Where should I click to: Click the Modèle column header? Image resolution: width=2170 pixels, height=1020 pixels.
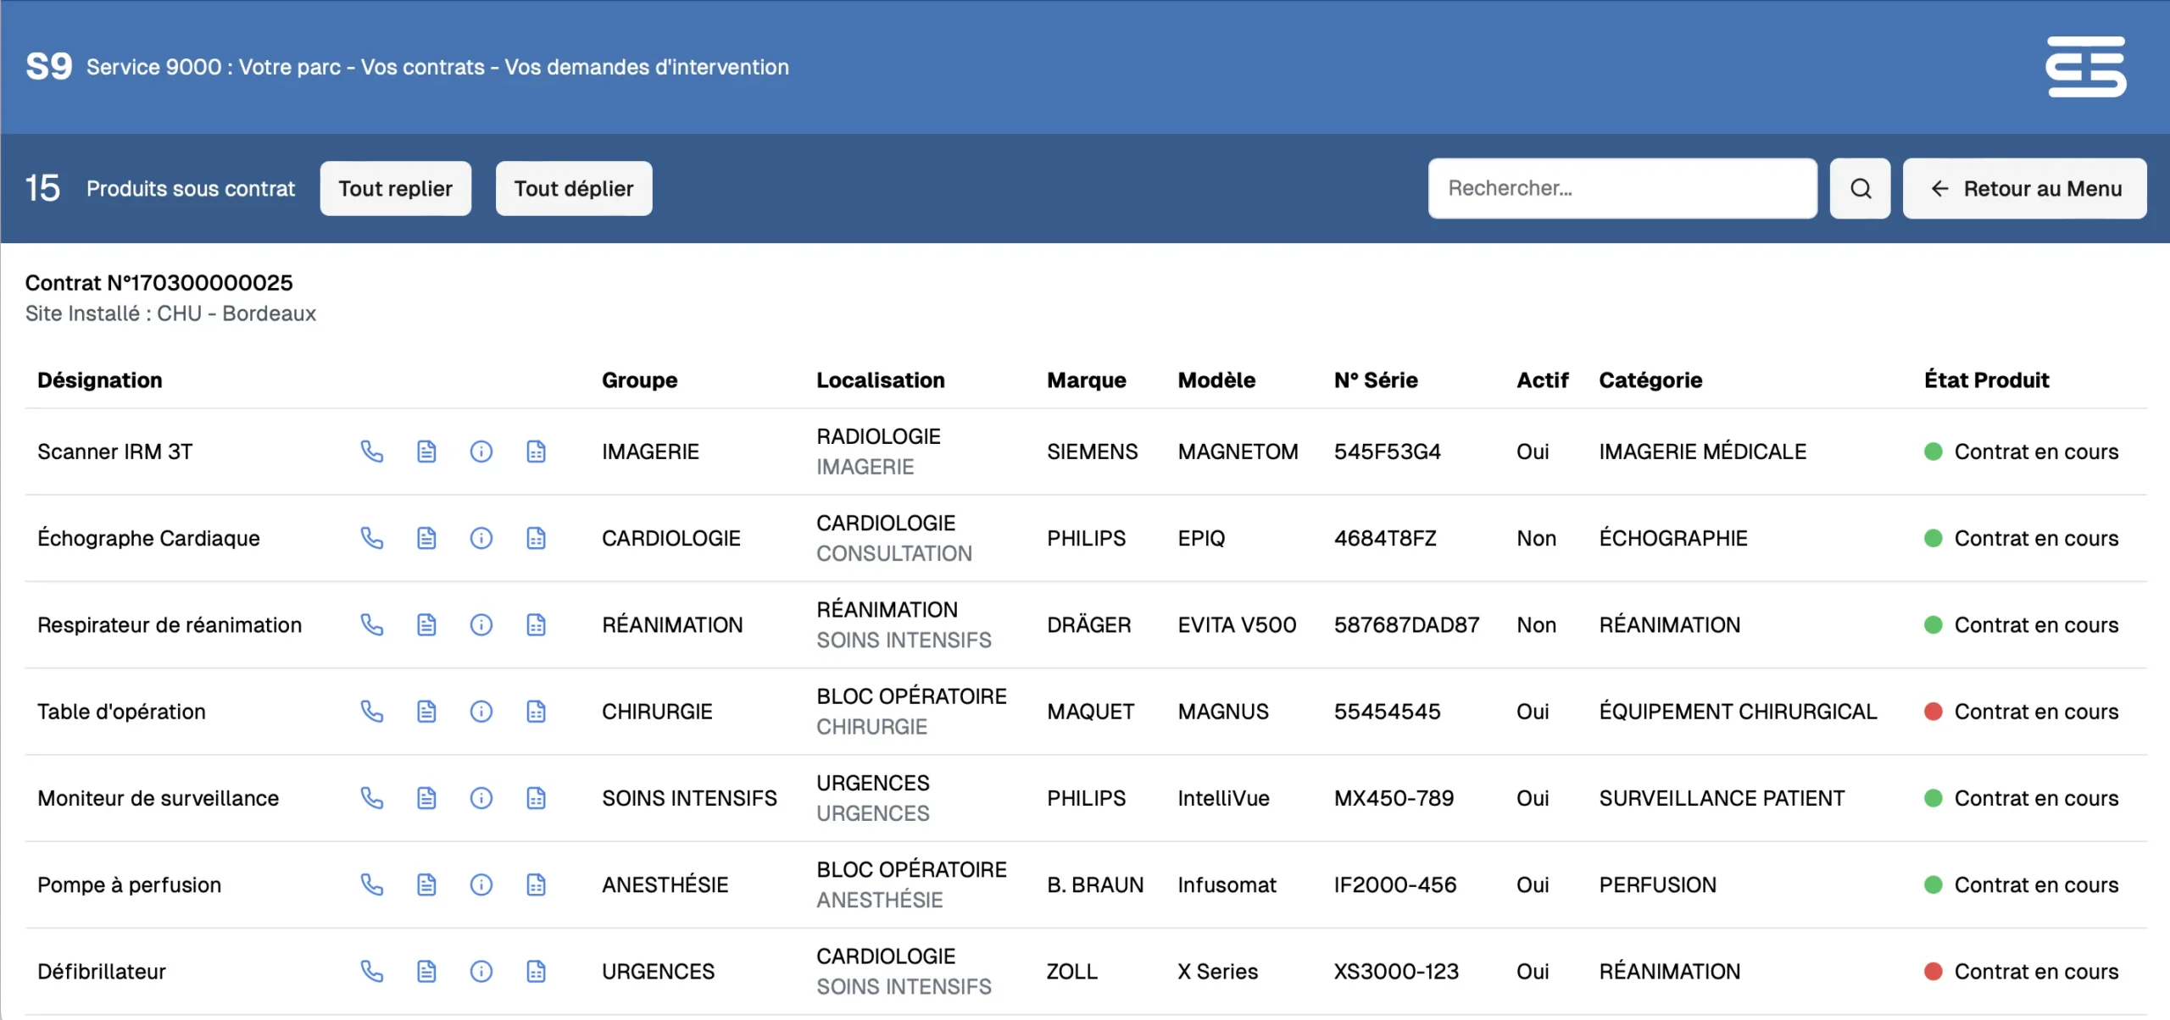click(x=1216, y=380)
